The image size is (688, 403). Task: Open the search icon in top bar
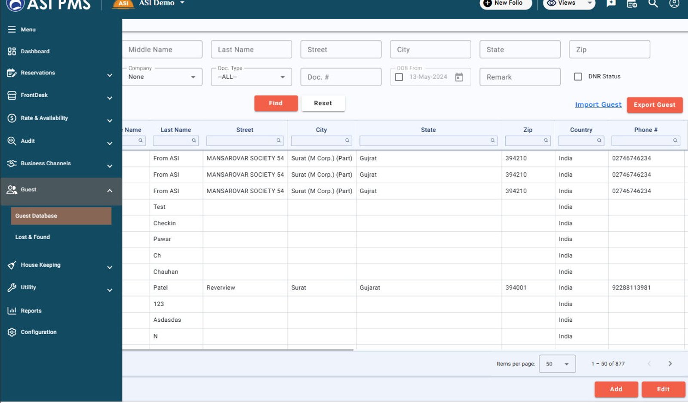[653, 3]
